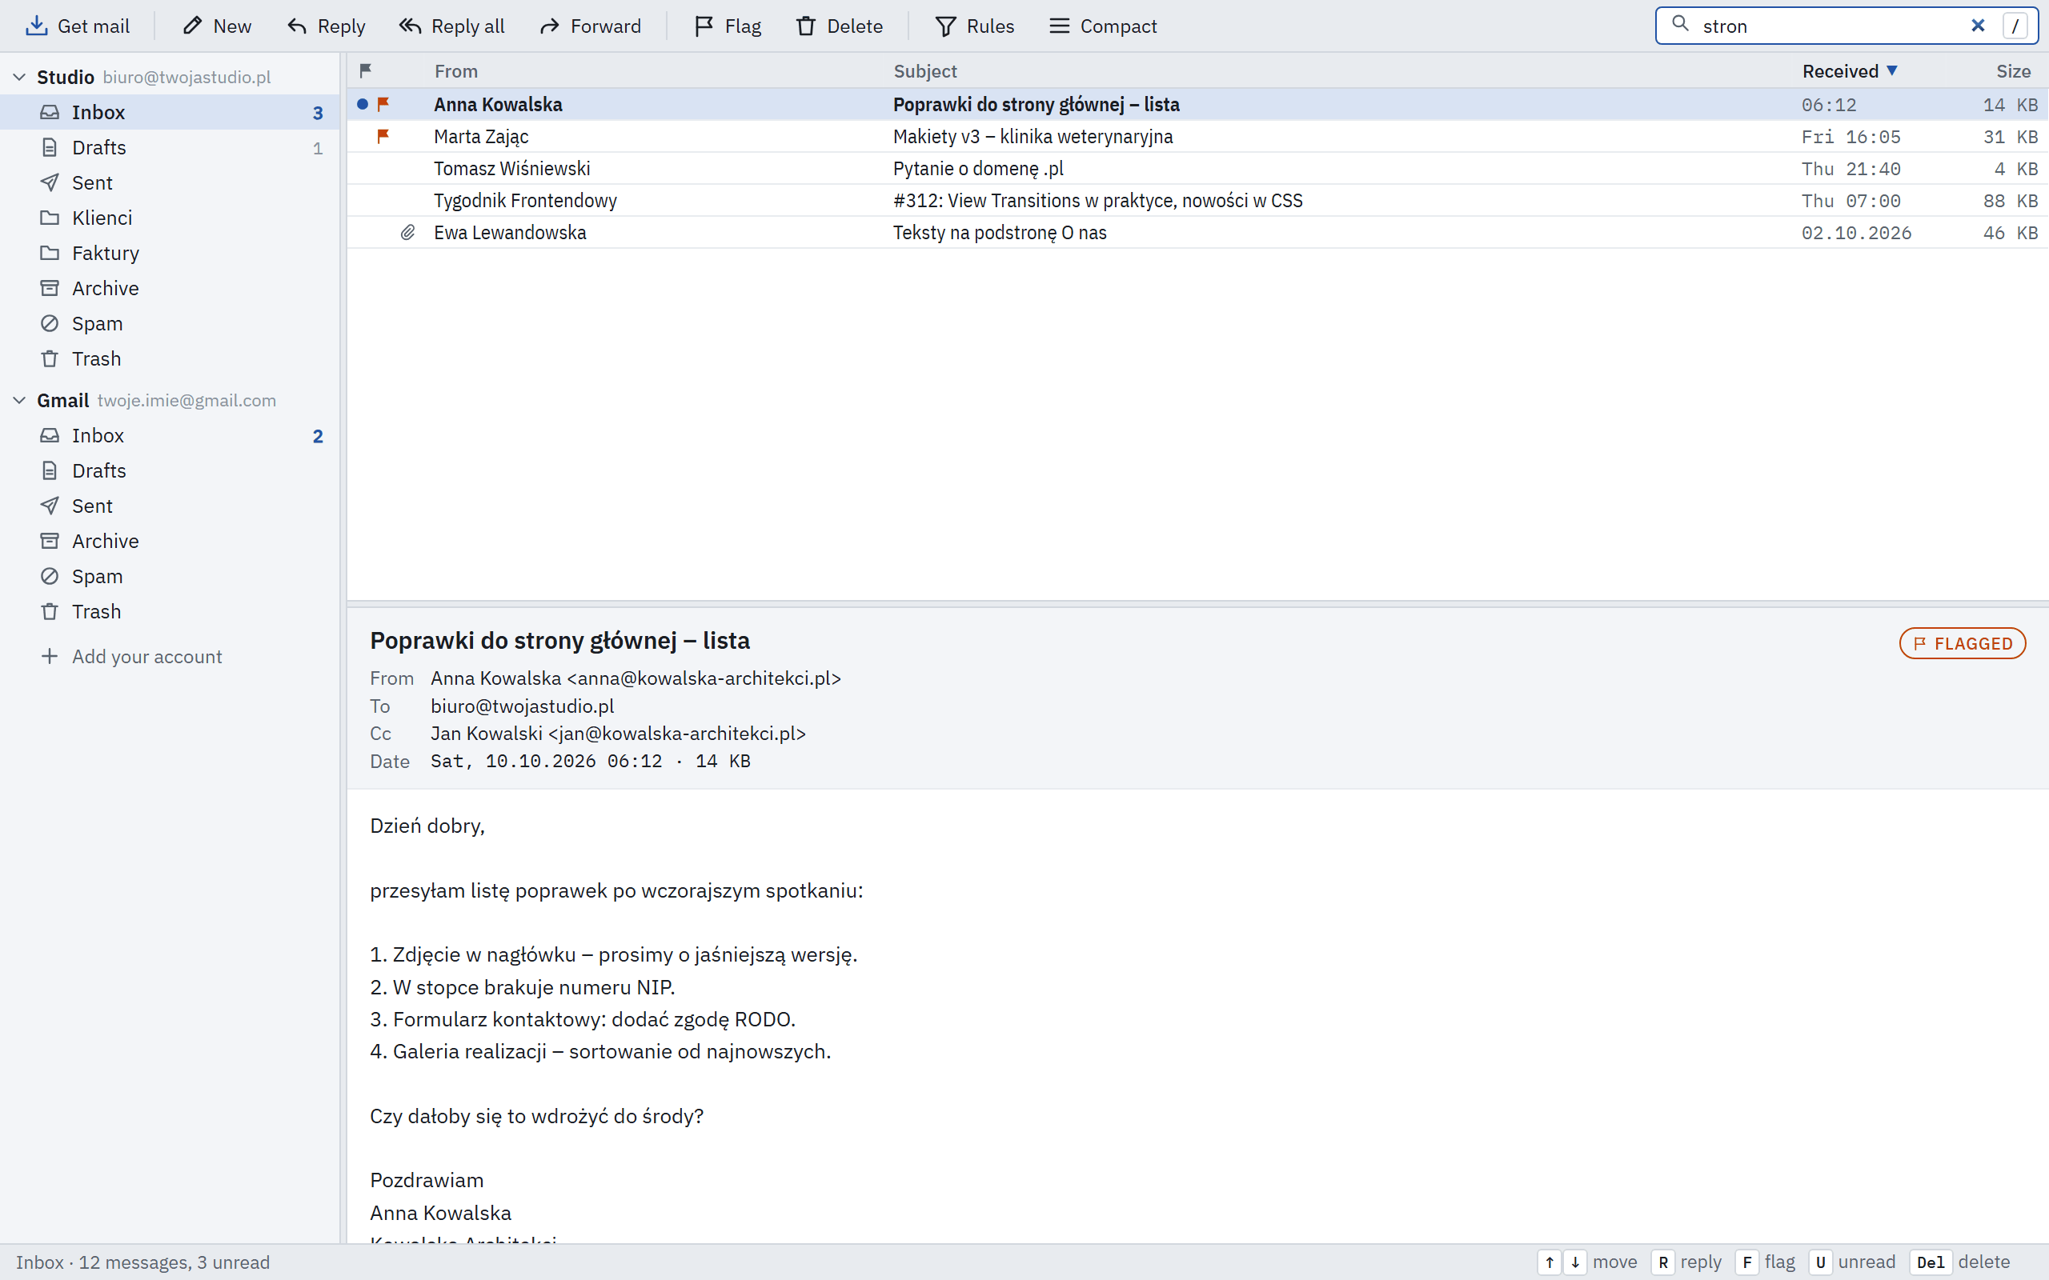Open the Studio Archive folder

coord(170,288)
